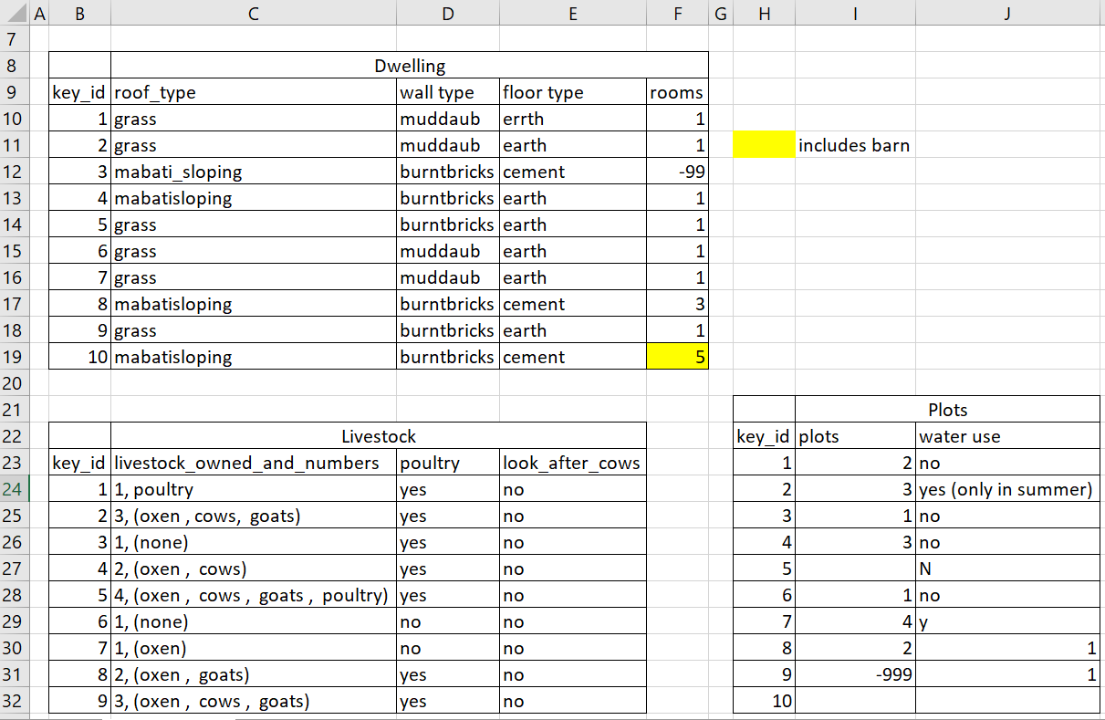The image size is (1105, 720).
Task: Click the 'water use' heading cell
Action: tap(1008, 436)
